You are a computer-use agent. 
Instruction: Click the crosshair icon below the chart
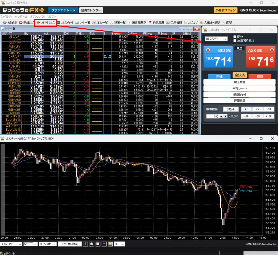click(85, 244)
